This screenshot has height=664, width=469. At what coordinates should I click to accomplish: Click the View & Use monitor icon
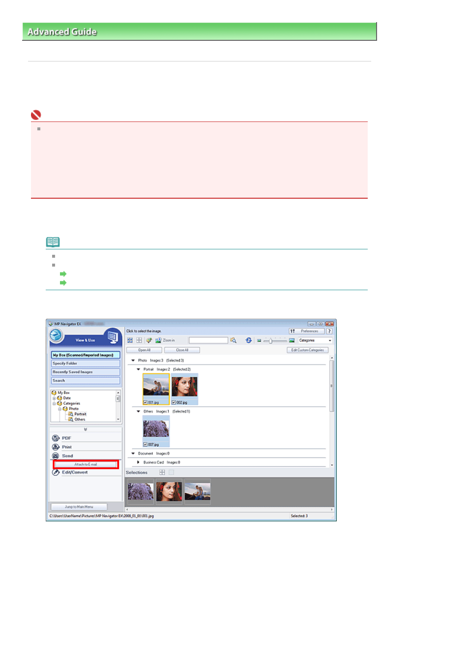point(113,337)
